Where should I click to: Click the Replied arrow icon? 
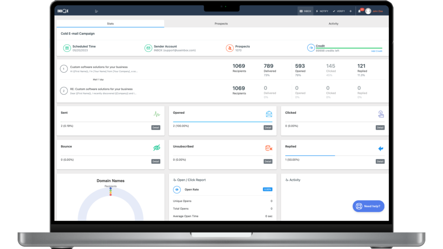[381, 148]
